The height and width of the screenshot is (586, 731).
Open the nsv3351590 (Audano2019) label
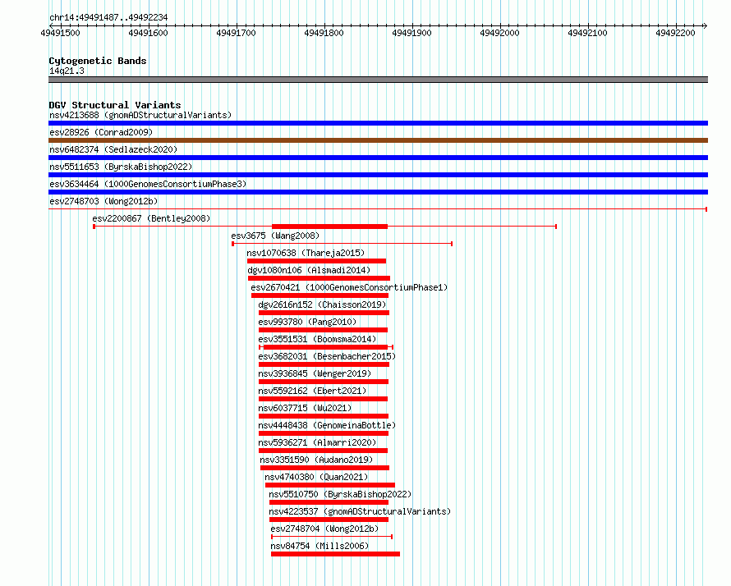316,460
